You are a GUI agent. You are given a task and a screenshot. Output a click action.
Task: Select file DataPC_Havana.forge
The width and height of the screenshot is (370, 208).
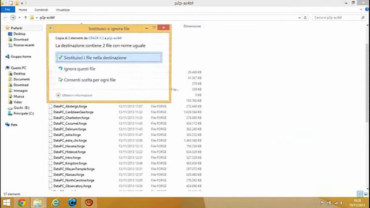(x=69, y=146)
